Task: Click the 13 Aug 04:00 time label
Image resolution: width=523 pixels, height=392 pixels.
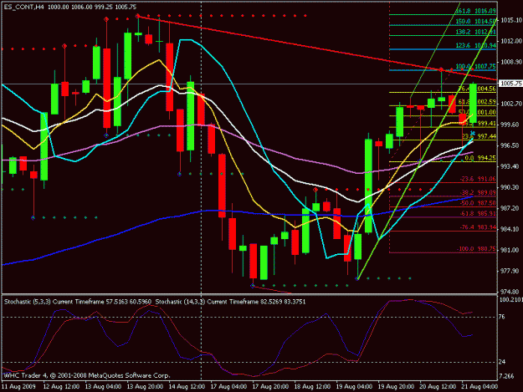Action: click(103, 387)
